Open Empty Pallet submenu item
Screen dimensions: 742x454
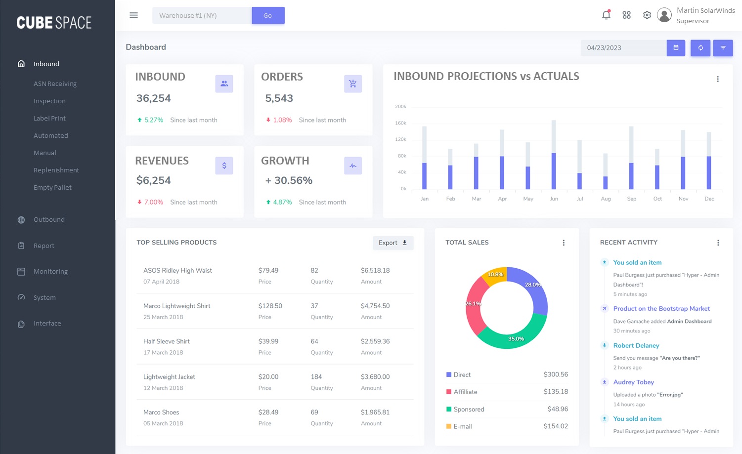(52, 188)
